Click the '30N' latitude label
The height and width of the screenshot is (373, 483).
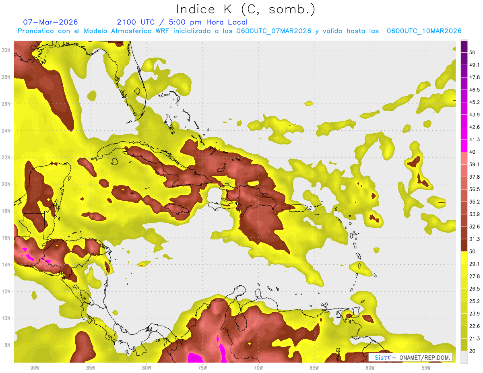[x=6, y=50]
